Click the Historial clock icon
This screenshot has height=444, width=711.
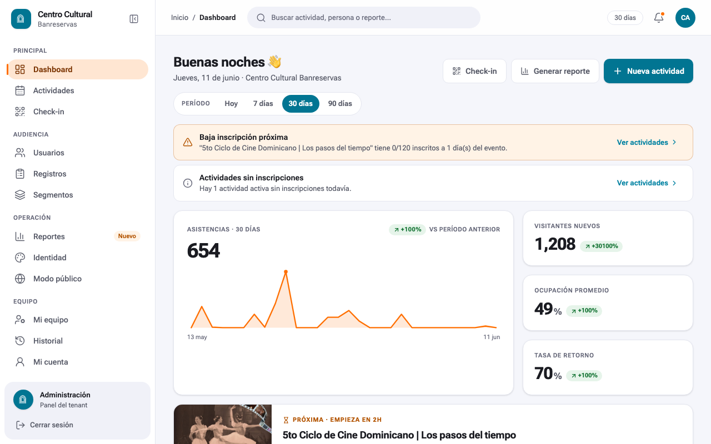(20, 341)
